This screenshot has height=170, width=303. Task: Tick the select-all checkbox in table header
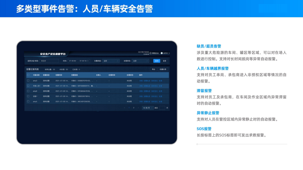28,75
